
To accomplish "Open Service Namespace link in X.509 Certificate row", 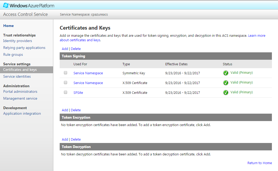I will pos(88,83).
